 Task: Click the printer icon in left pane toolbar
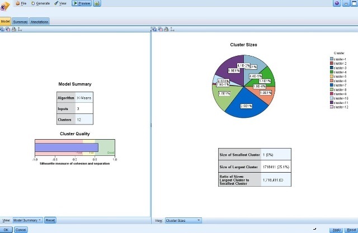(x=12, y=29)
